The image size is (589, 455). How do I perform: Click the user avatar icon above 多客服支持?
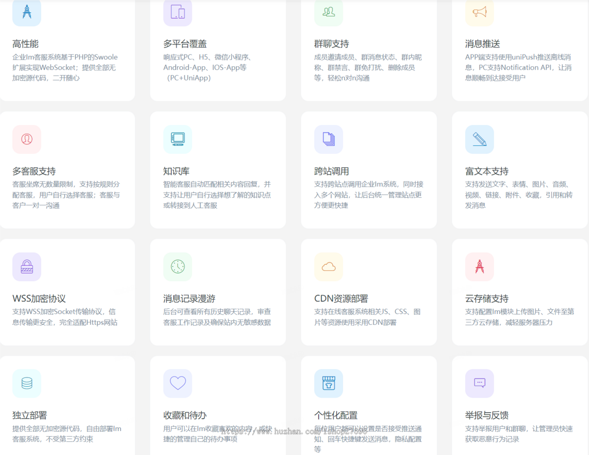(x=27, y=139)
